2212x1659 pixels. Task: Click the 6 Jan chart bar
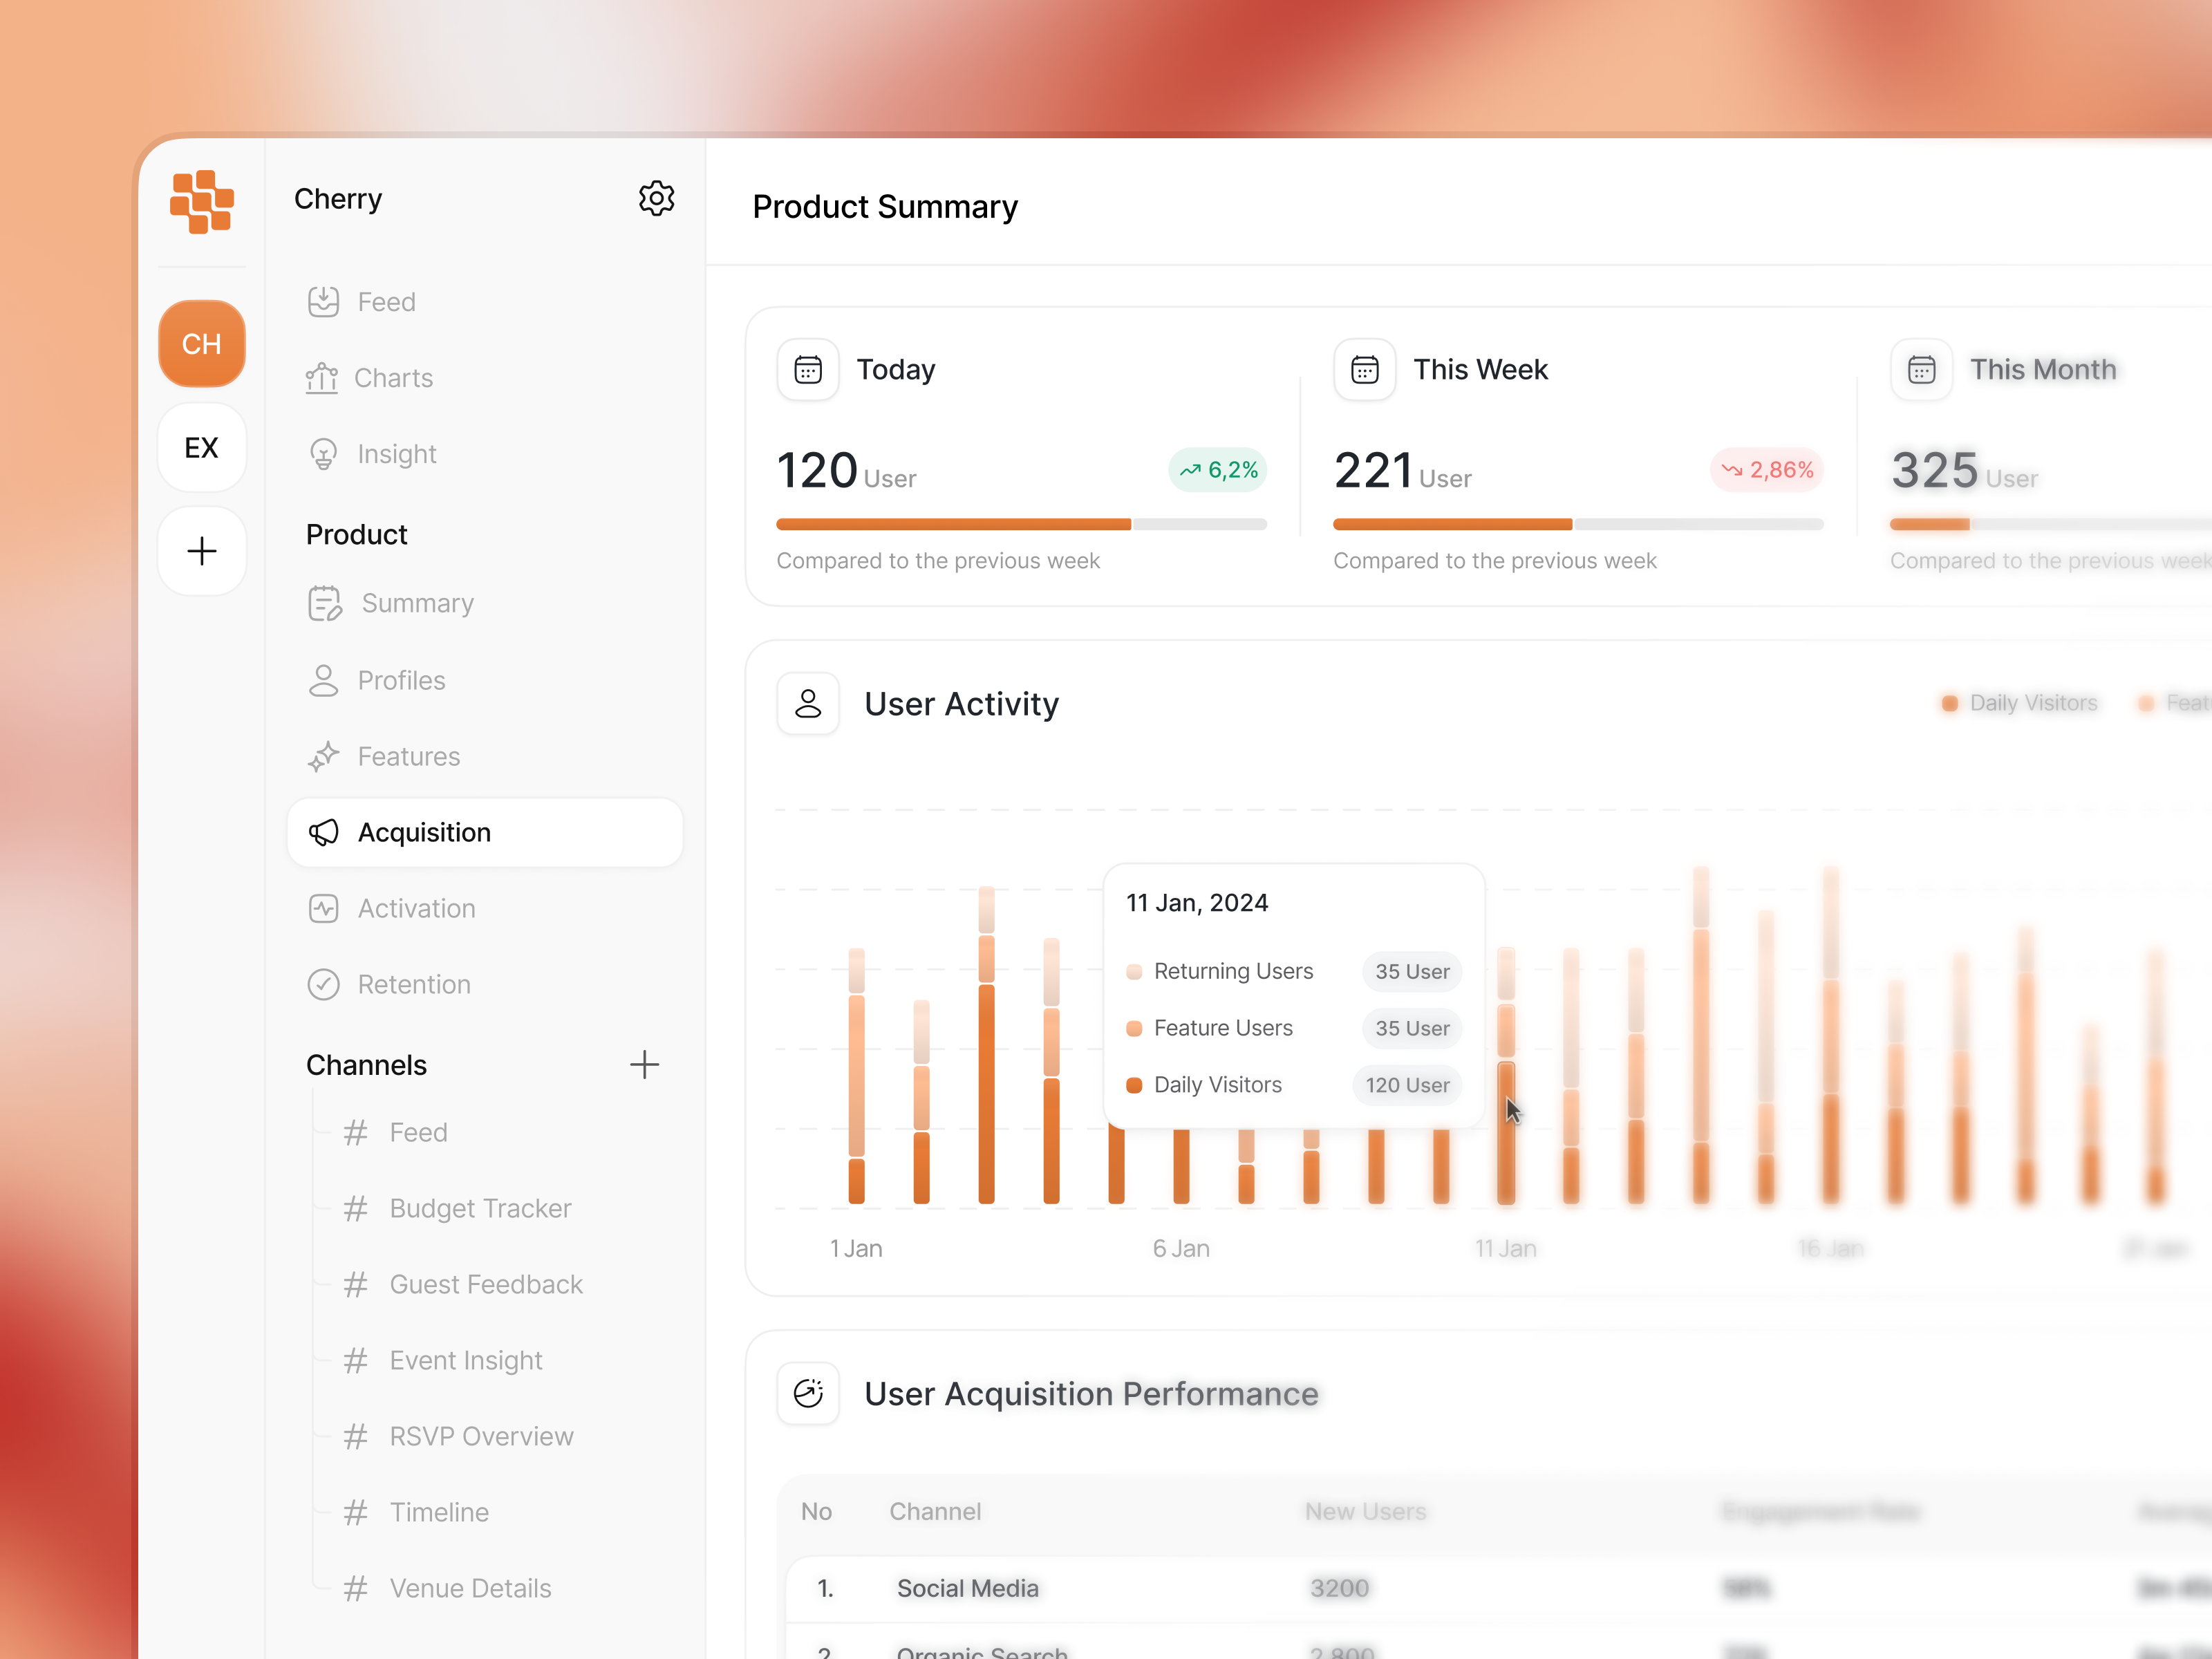coord(1181,1166)
